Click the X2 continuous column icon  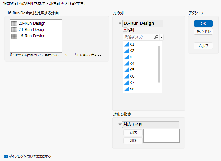pyautogui.click(x=126, y=51)
